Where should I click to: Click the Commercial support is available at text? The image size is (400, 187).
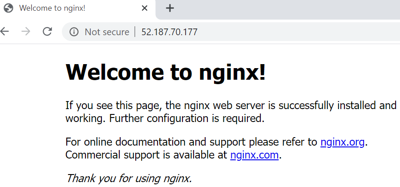[147, 155]
